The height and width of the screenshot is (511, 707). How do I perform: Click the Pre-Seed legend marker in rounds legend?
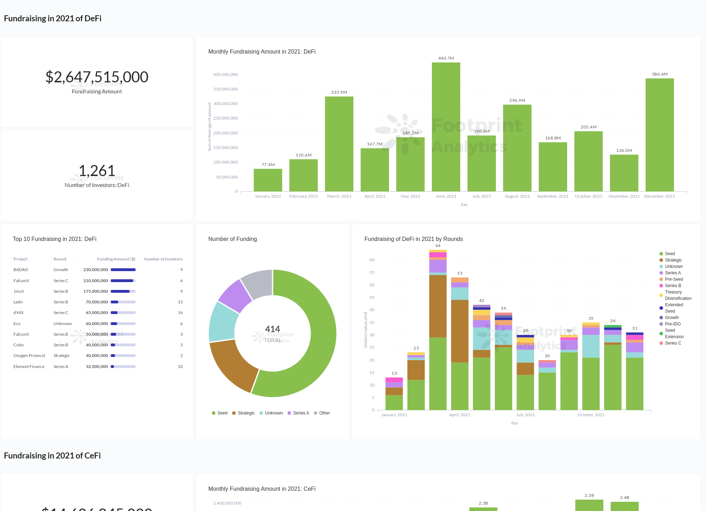[x=661, y=279]
